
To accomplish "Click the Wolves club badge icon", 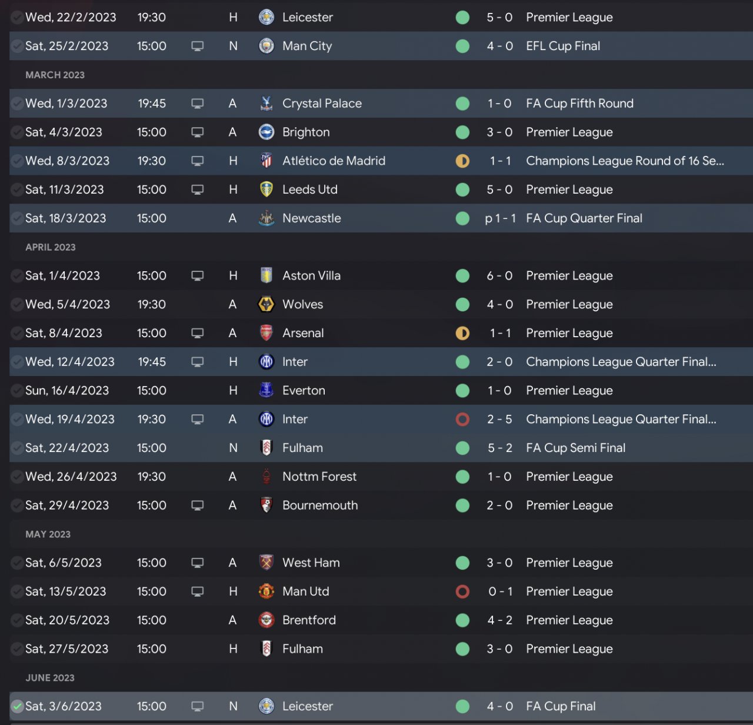I will click(x=266, y=304).
